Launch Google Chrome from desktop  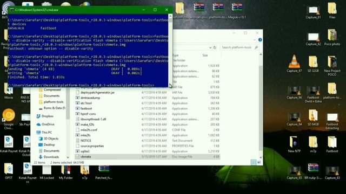click(x=9, y=119)
